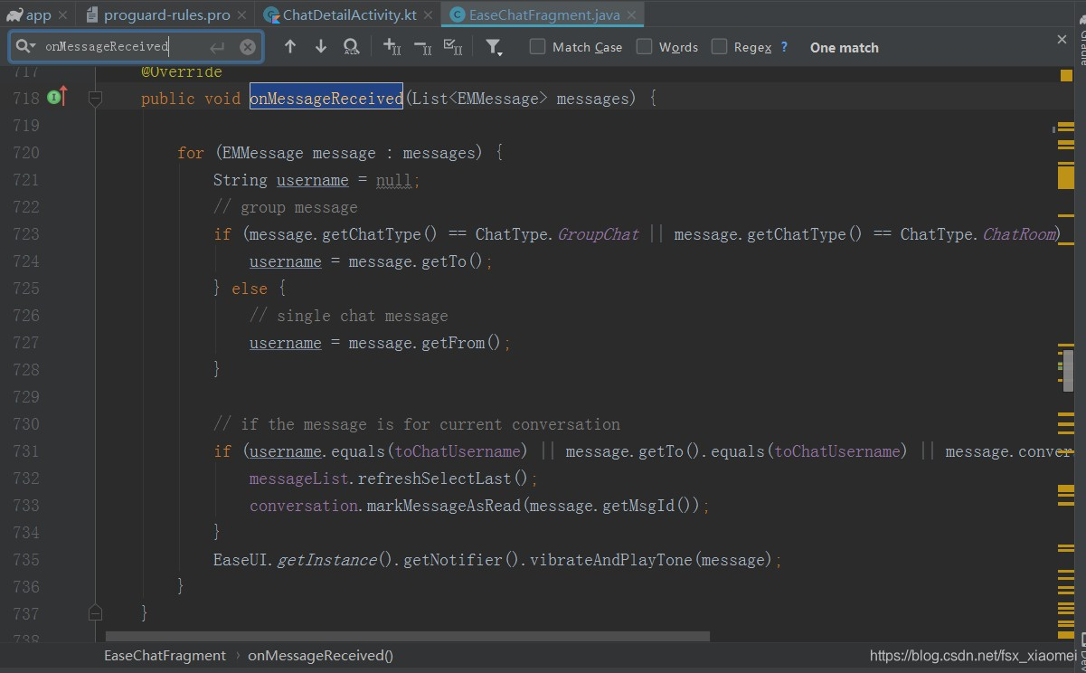1086x673 pixels.
Task: Collapse the method fold marker at line 718
Action: tap(96, 98)
